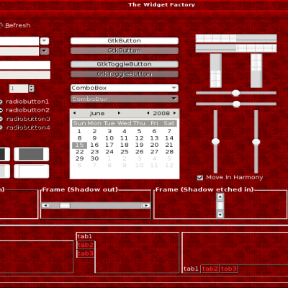Click the 2008 year label
The height and width of the screenshot is (288, 288).
(161, 113)
